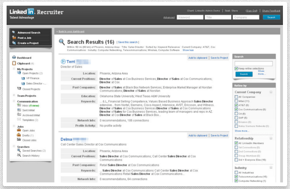
Task: Expand the Team Projects tree
Action: point(14,95)
